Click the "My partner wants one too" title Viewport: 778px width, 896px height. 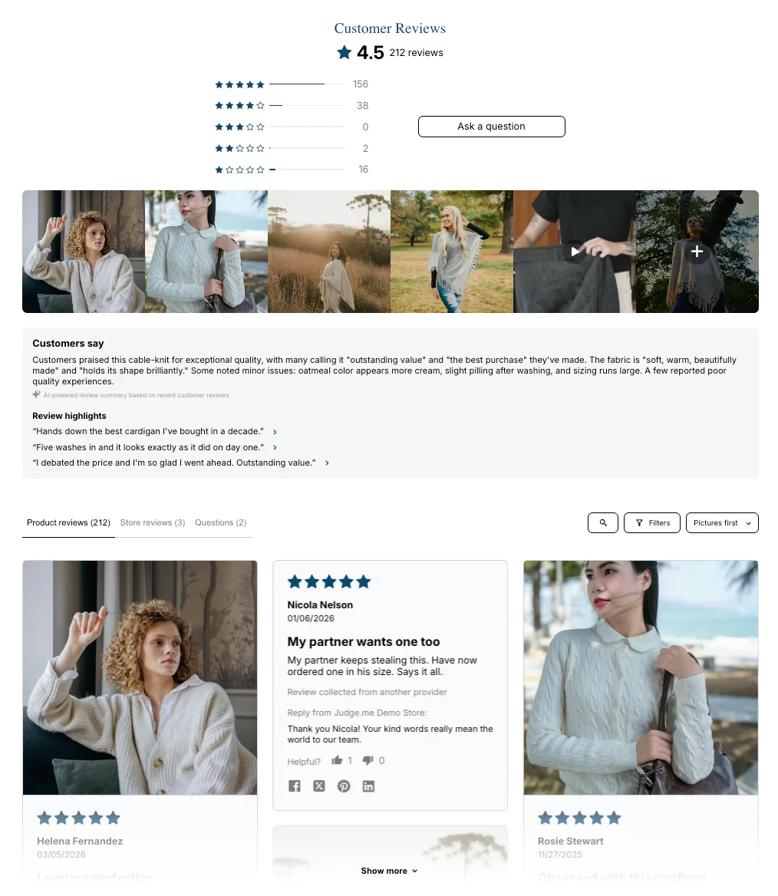[364, 642]
